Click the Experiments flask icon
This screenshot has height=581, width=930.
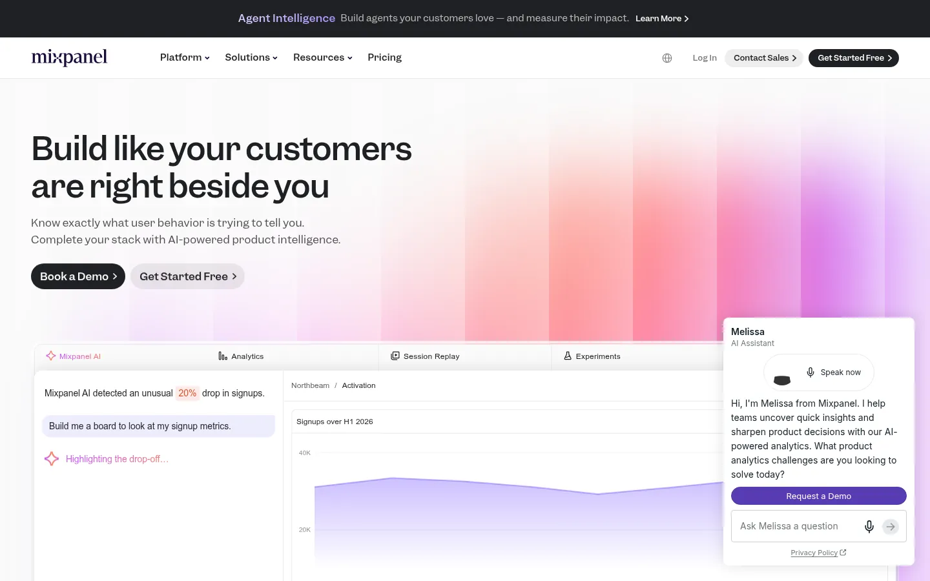click(x=568, y=356)
